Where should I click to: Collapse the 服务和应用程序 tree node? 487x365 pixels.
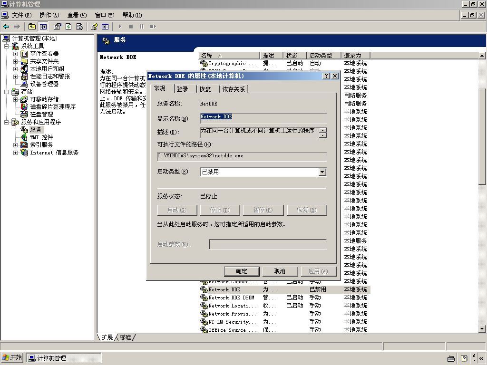tap(7, 122)
